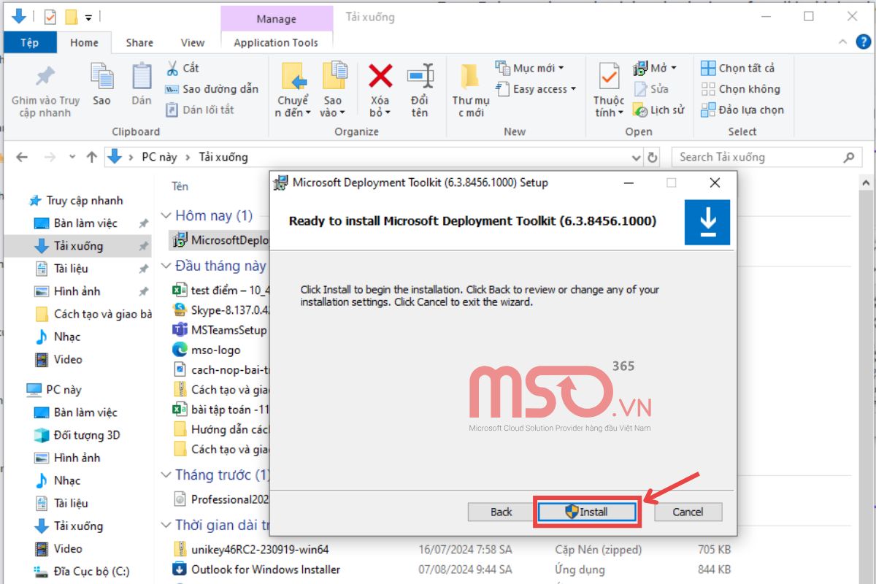The height and width of the screenshot is (584, 876).
Task: Click the Sao (copy) icon
Action: (101, 77)
